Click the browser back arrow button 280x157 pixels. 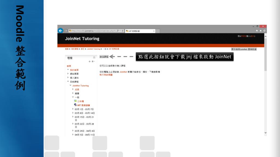[x=60, y=31]
